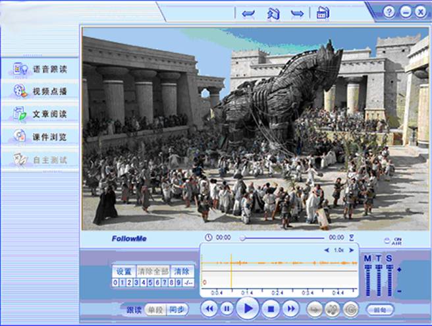Select bookmark number 4

144,283
